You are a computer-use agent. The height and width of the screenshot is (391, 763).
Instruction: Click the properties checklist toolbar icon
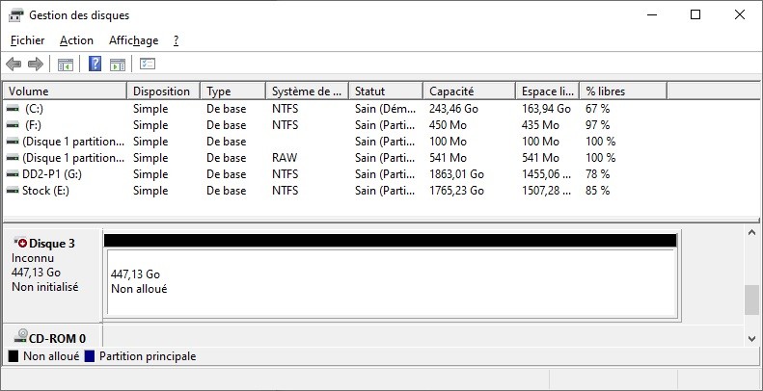[x=148, y=65]
